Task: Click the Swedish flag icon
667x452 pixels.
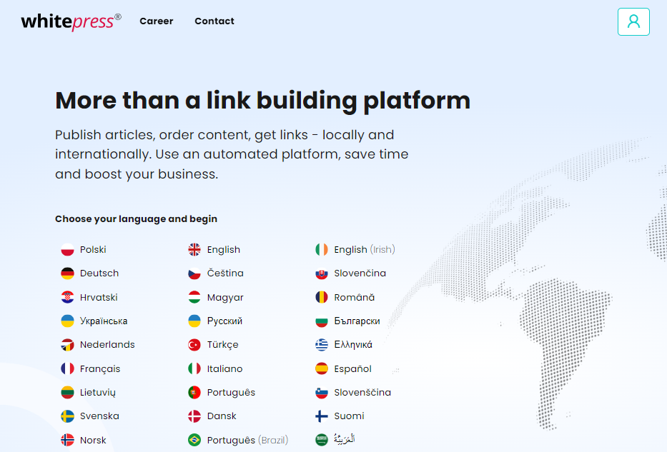Action: tap(67, 416)
